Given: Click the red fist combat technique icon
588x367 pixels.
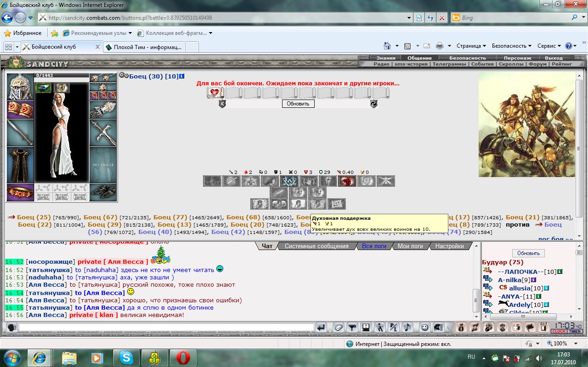Looking at the screenshot, I should (x=347, y=181).
